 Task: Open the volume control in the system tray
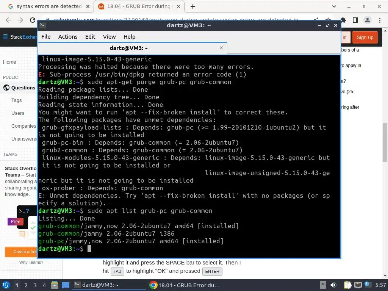pyautogui.click(x=333, y=285)
